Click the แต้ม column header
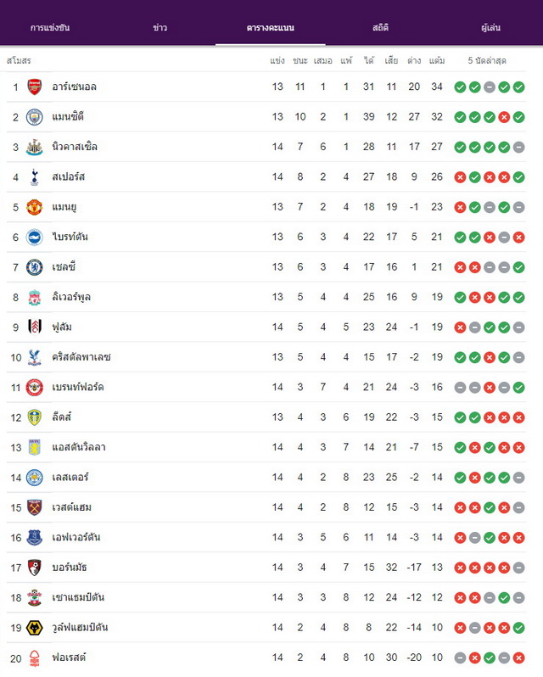The height and width of the screenshot is (677, 543). 437,60
